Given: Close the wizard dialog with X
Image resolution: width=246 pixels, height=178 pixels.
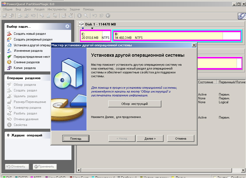Looking at the screenshot, I should click(194, 45).
